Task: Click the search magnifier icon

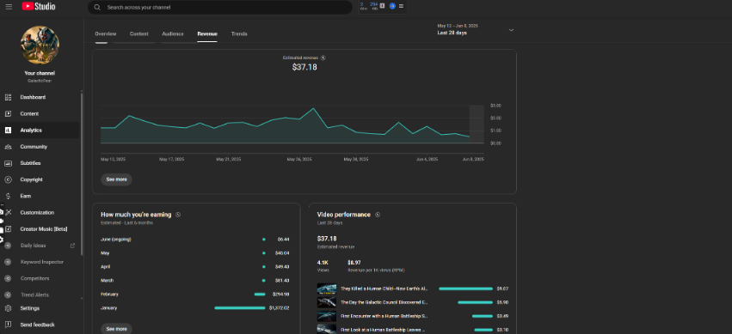Action: tap(97, 8)
